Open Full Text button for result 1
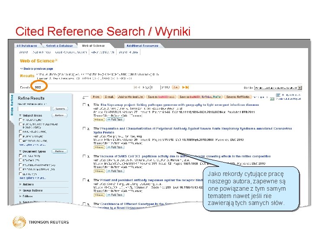 coord(115,120)
